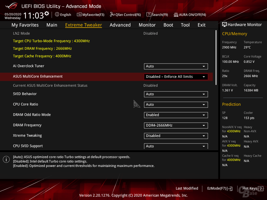The width and height of the screenshot is (267, 200).
Task: Click Target Cache Frequency : 4000MHz text
Action: tap(42, 56)
